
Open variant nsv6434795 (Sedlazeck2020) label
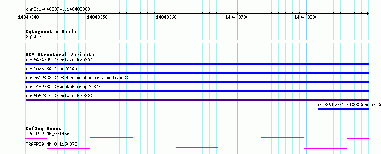(59, 60)
